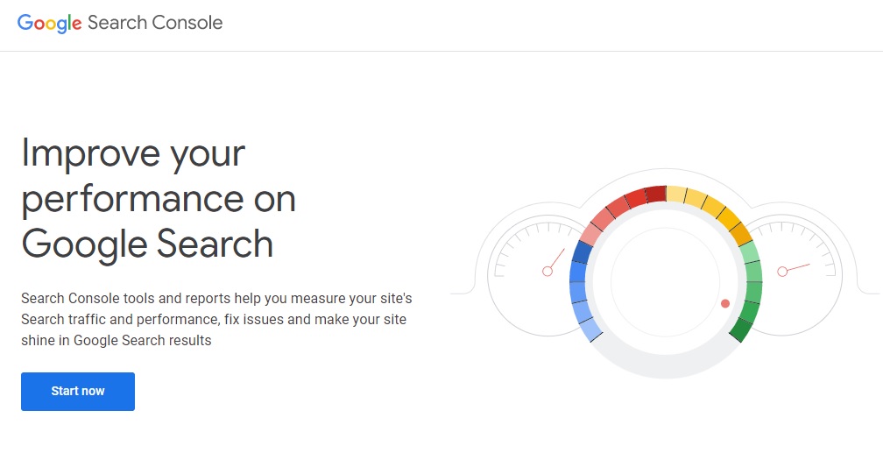Click the Search Console tools description paragraph
The width and height of the screenshot is (883, 453).
tap(217, 320)
